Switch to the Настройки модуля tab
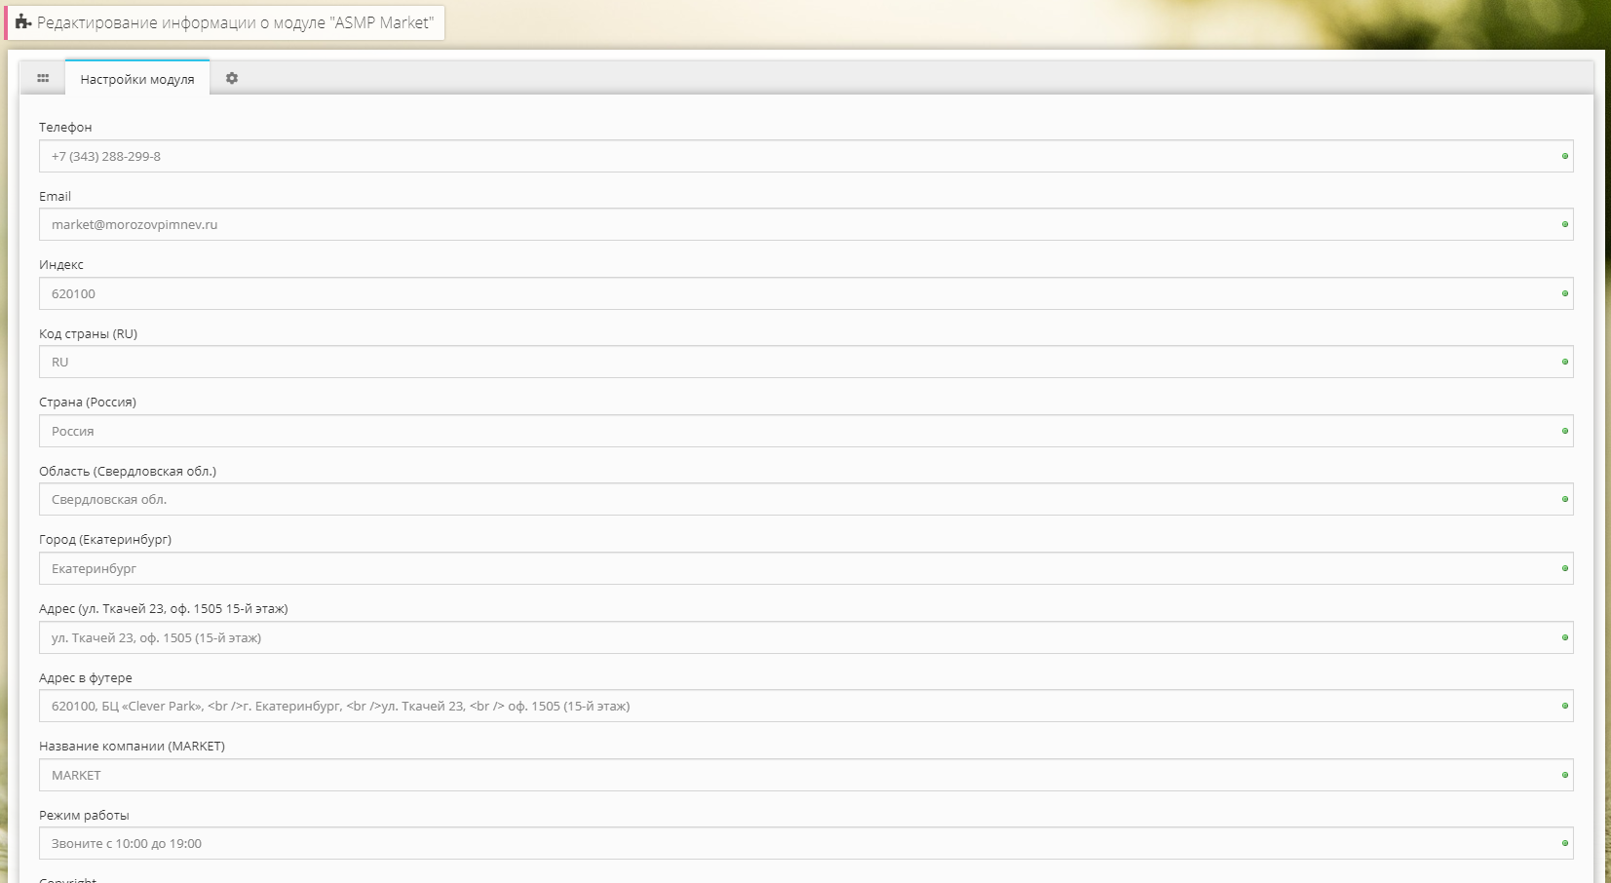The image size is (1611, 883). [137, 79]
